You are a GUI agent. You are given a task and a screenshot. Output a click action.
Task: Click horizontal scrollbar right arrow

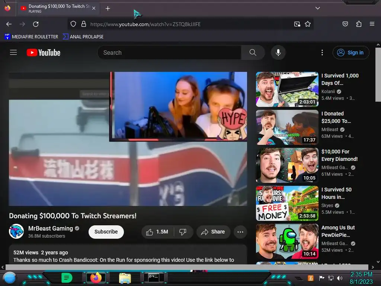click(x=372, y=267)
